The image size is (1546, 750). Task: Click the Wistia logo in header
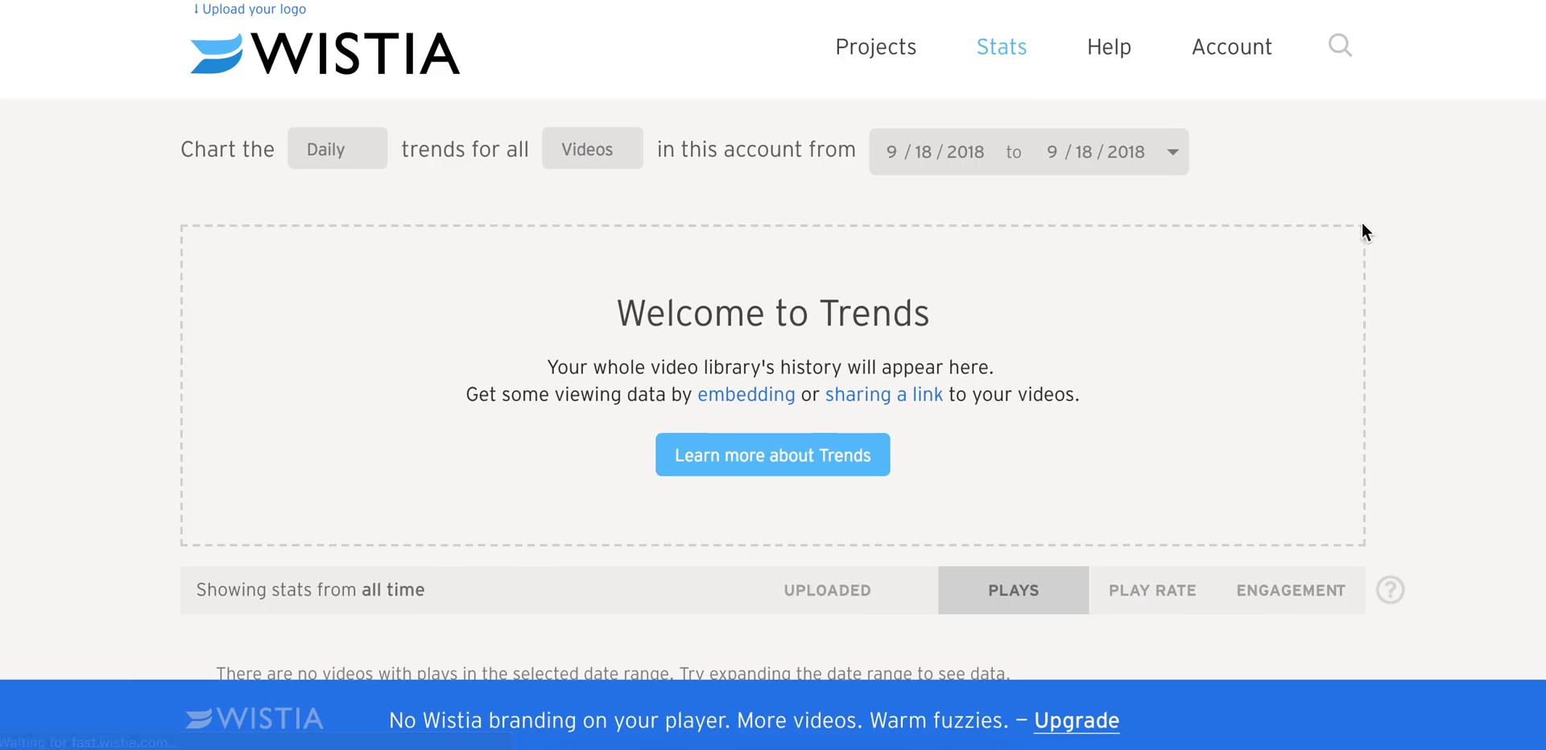point(325,54)
